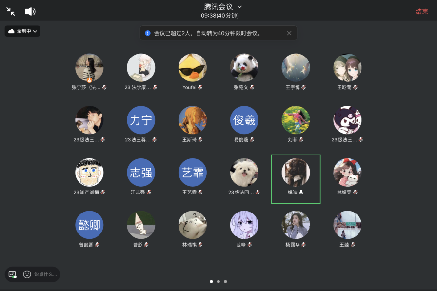
Task: Select 范峥's anime avatar
Action: pos(244,225)
